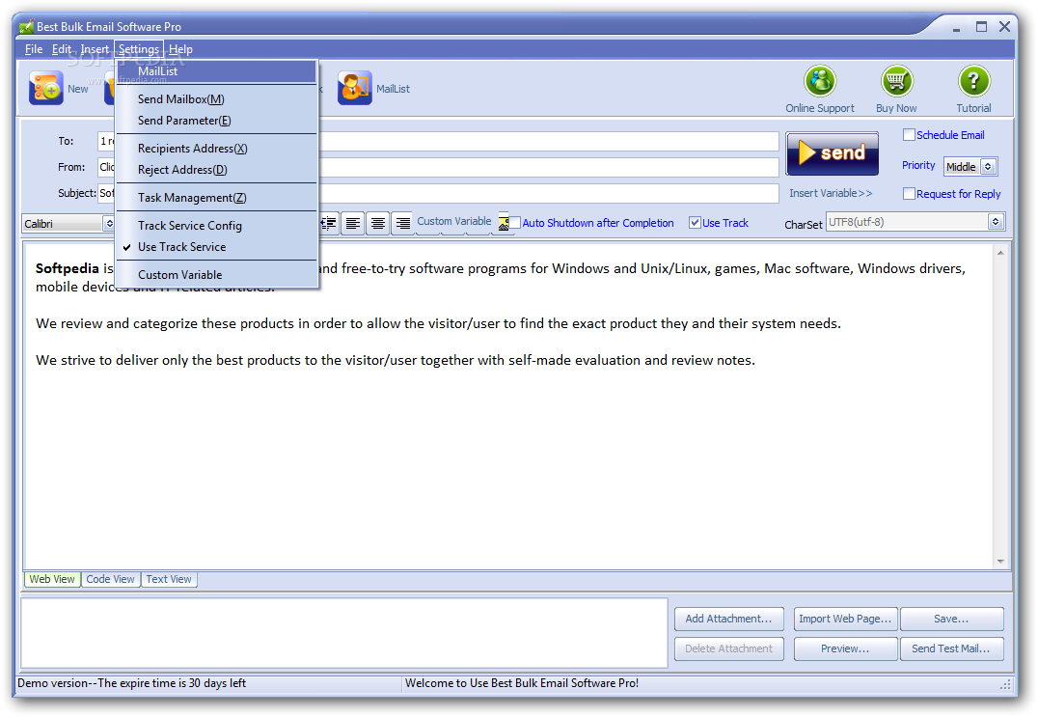Align text left in the editor

pos(353,223)
